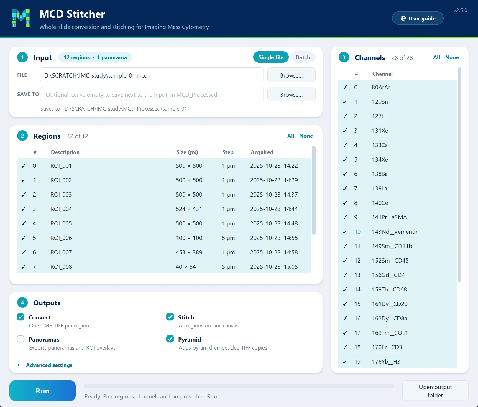The image size is (478, 407).
Task: Click the globe icon in User guide
Action: click(x=403, y=18)
